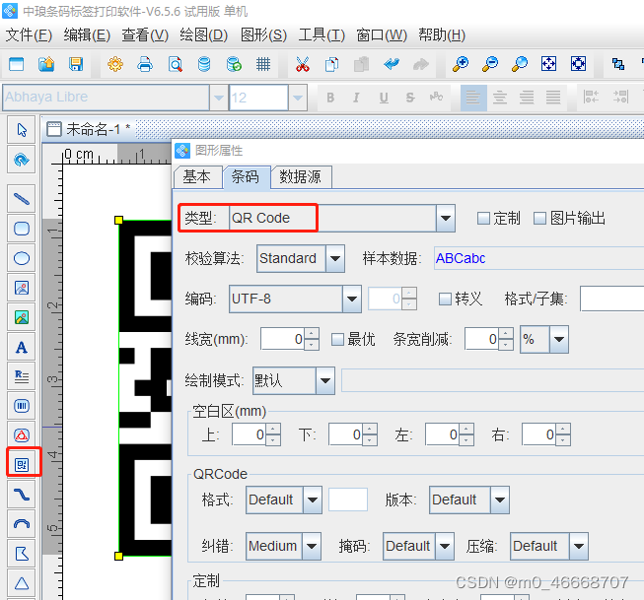Select the arrow pointer tool
This screenshot has width=644, height=600.
point(22,130)
